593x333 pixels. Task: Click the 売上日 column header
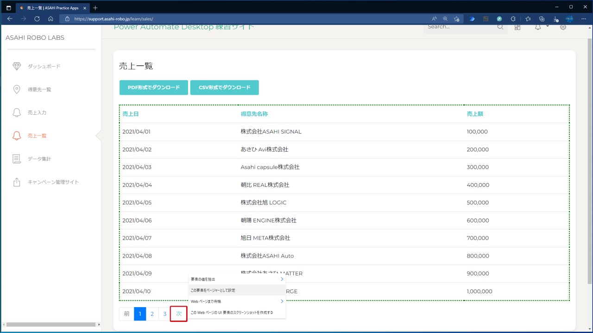pos(130,114)
